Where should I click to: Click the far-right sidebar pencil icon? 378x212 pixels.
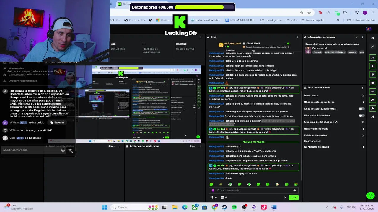(372, 47)
